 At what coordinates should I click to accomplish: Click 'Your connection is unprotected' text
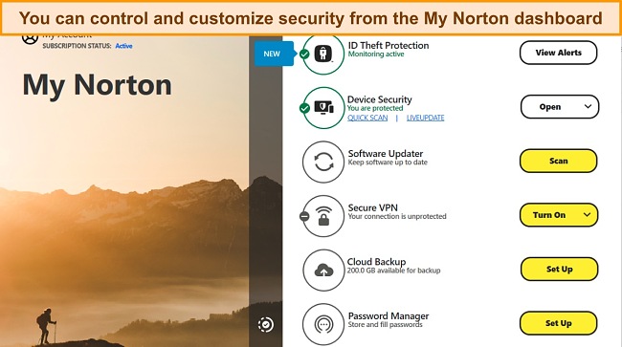click(x=397, y=217)
